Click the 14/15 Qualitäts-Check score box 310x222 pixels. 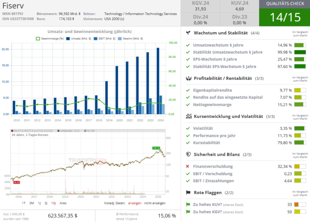tap(285, 17)
